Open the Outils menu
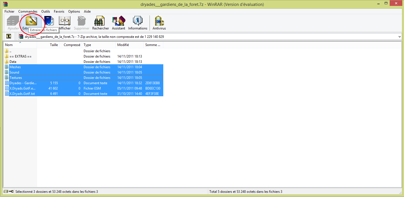The height and width of the screenshot is (197, 404). pos(46,12)
